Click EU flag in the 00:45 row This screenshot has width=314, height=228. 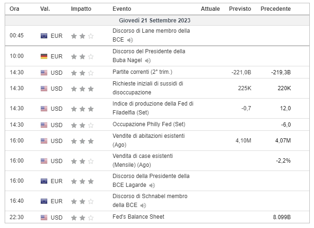[44, 36]
